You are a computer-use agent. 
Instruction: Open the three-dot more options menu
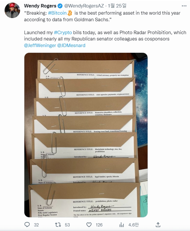click(x=184, y=6)
